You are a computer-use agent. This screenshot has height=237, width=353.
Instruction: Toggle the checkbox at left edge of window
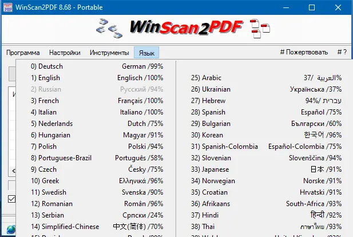(x=11, y=199)
